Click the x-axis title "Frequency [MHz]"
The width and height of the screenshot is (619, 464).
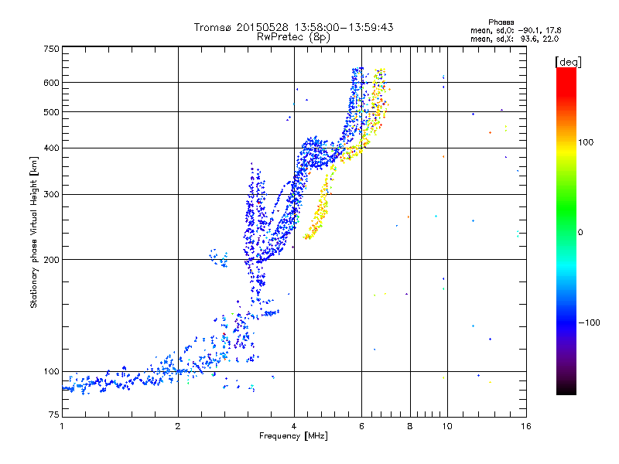point(293,436)
